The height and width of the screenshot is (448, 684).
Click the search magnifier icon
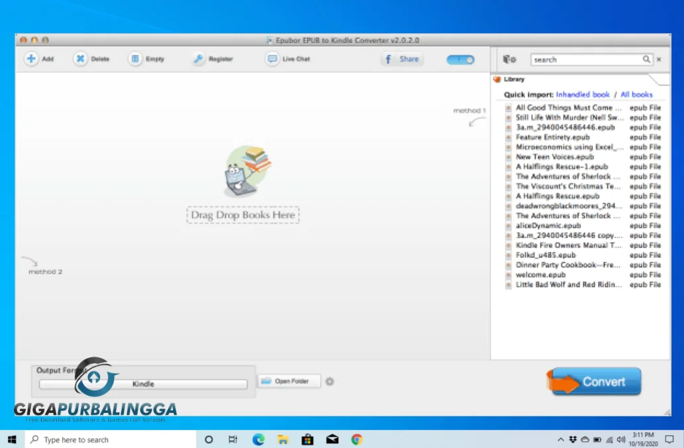click(x=646, y=59)
